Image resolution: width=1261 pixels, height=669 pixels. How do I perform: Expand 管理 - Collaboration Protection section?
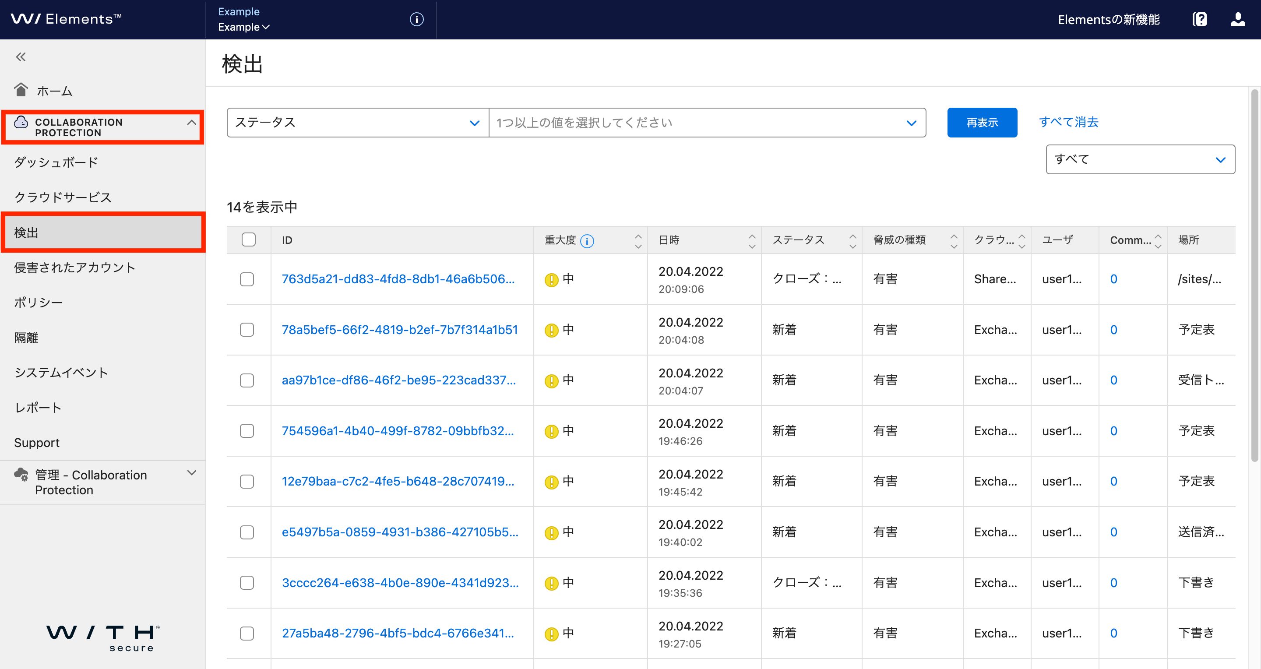pos(191,473)
